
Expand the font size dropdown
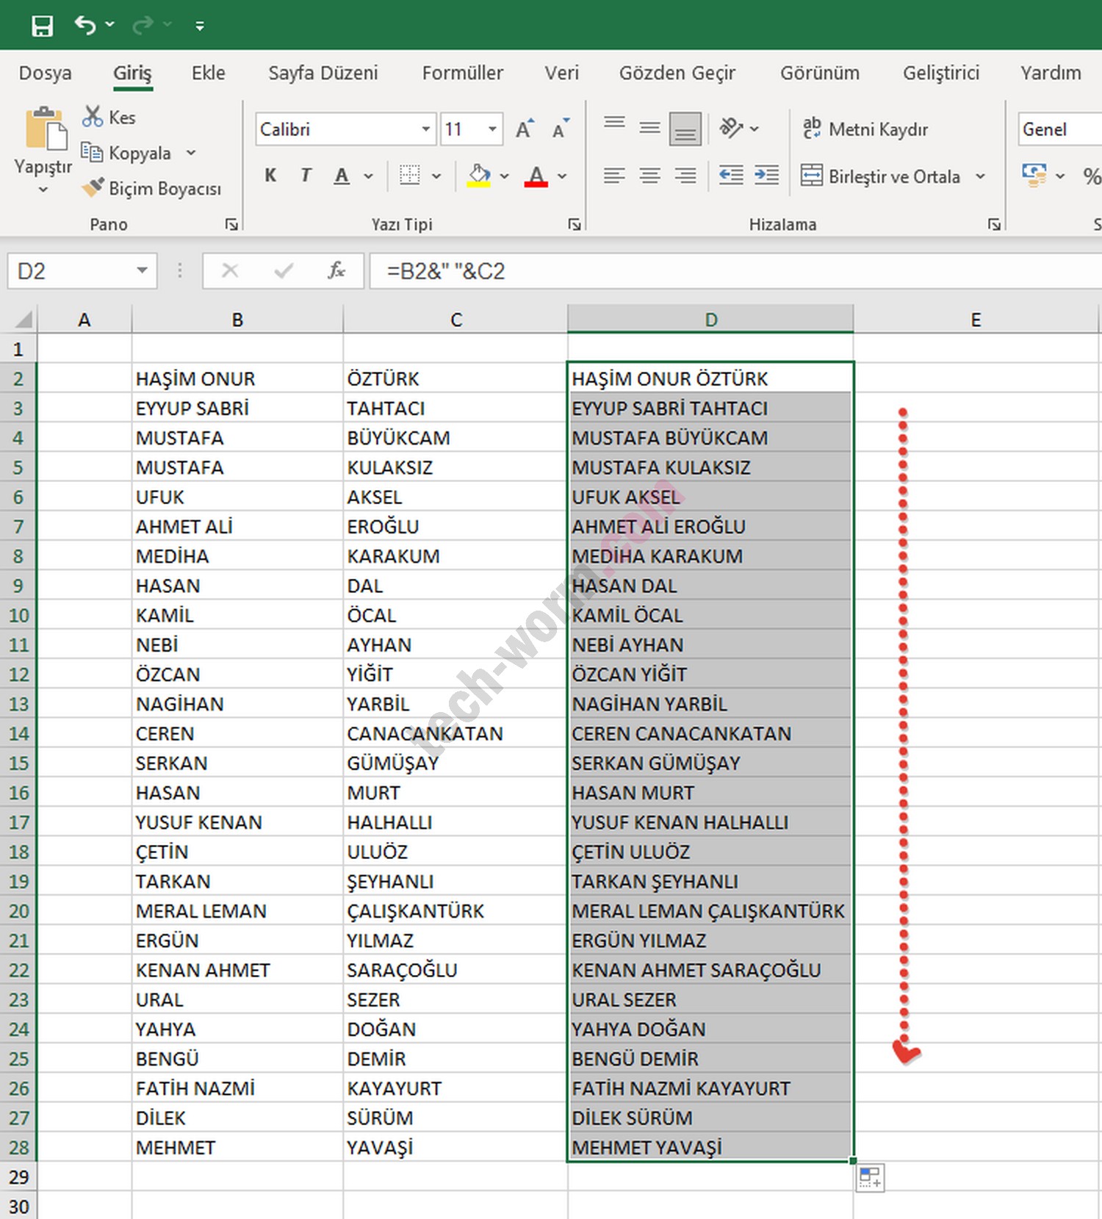492,129
